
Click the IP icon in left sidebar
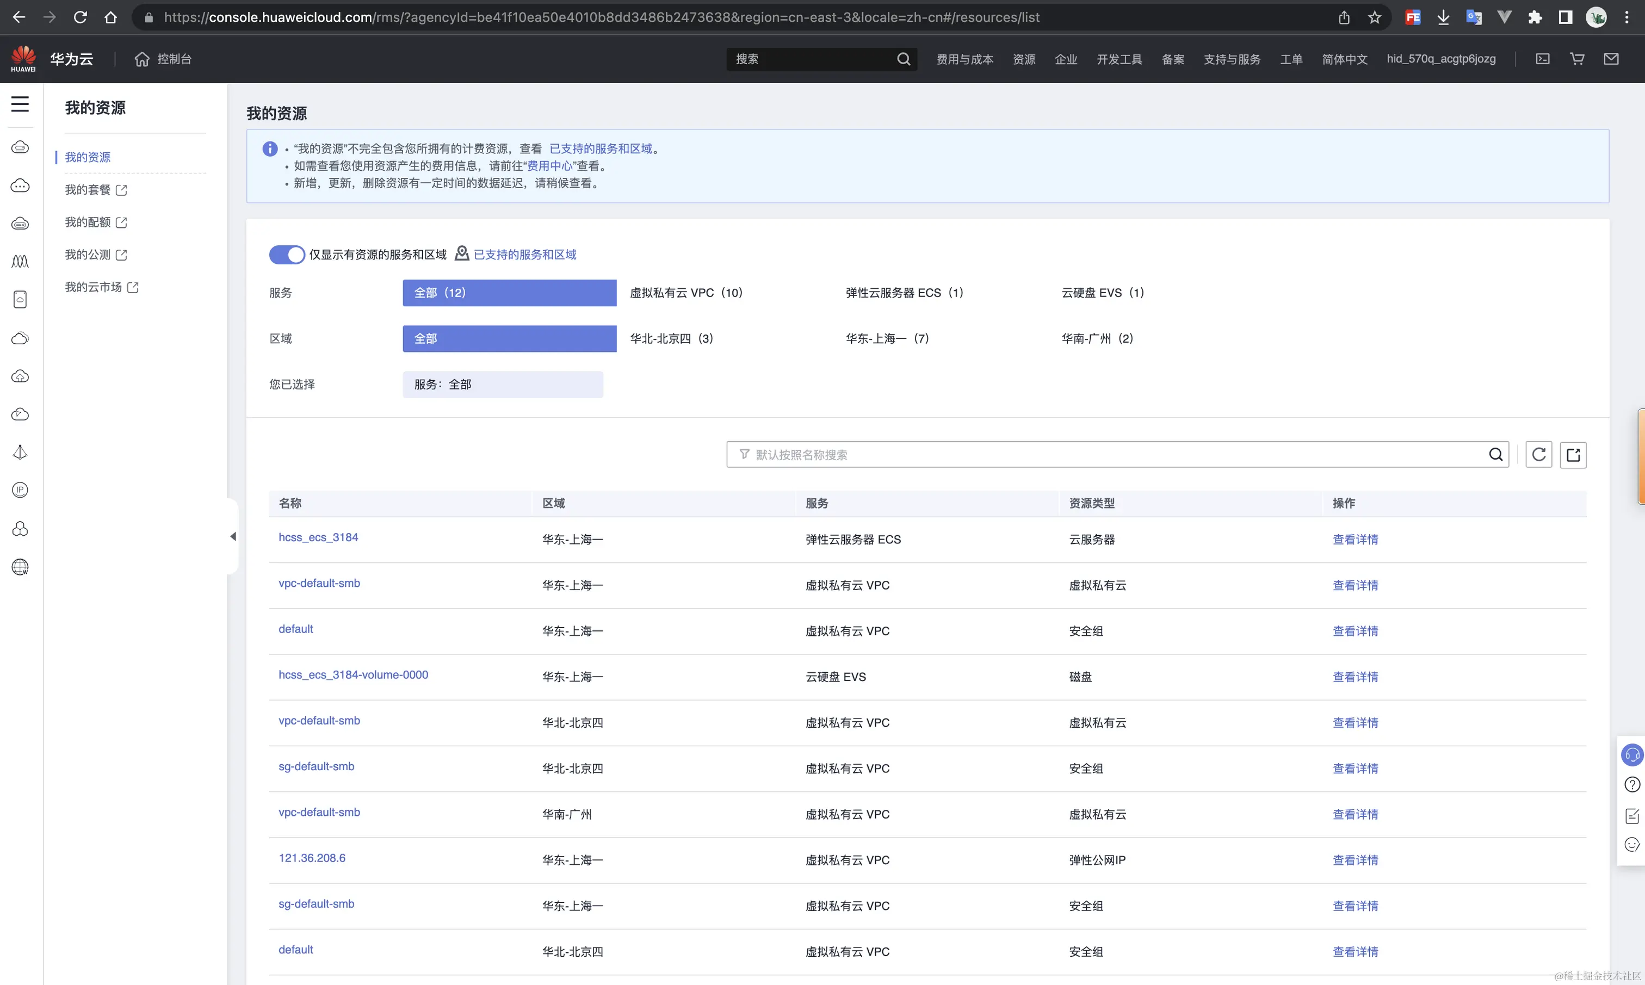(20, 490)
